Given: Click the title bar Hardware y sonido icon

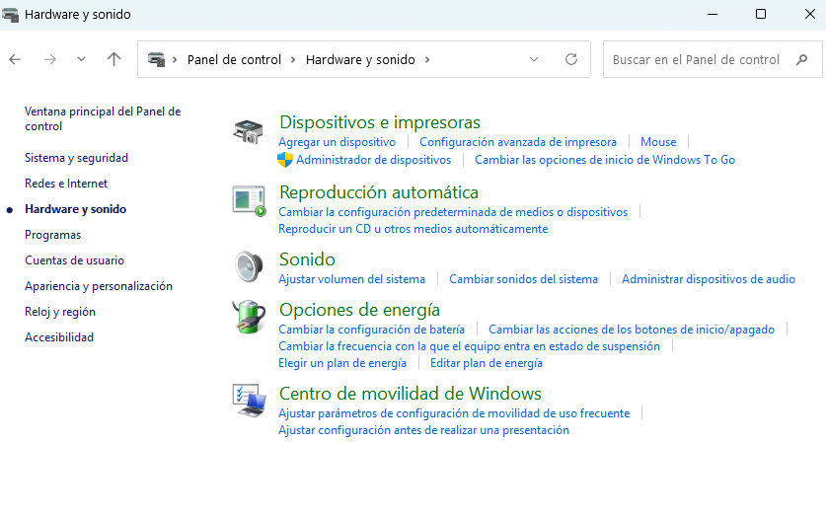Looking at the screenshot, I should click(x=10, y=14).
